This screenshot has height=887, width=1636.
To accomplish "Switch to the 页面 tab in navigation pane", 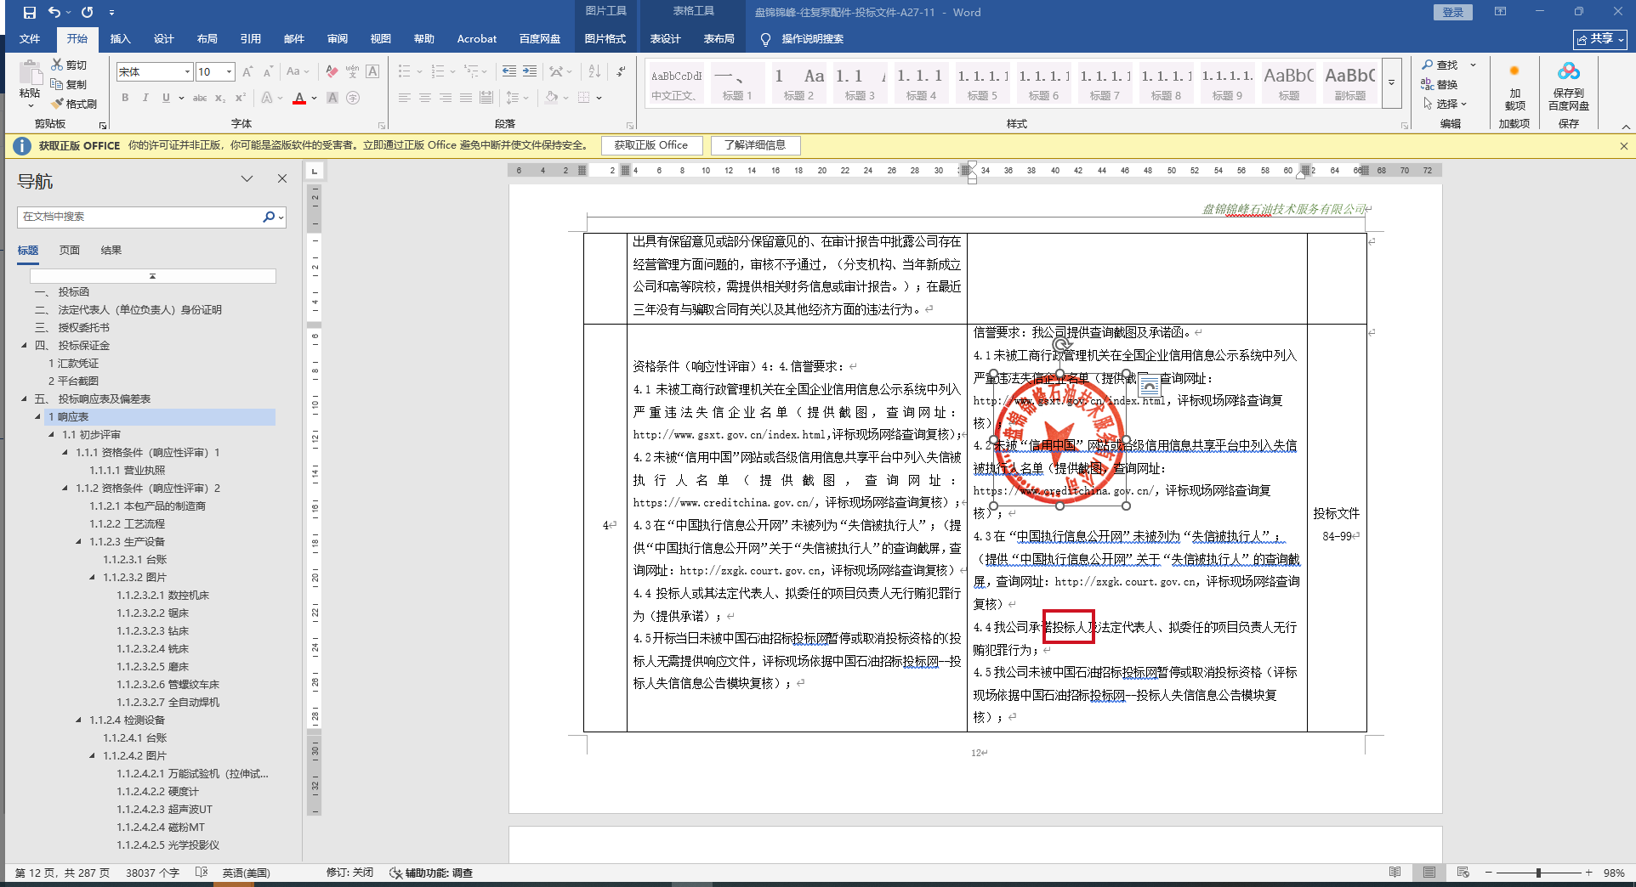I will [70, 251].
